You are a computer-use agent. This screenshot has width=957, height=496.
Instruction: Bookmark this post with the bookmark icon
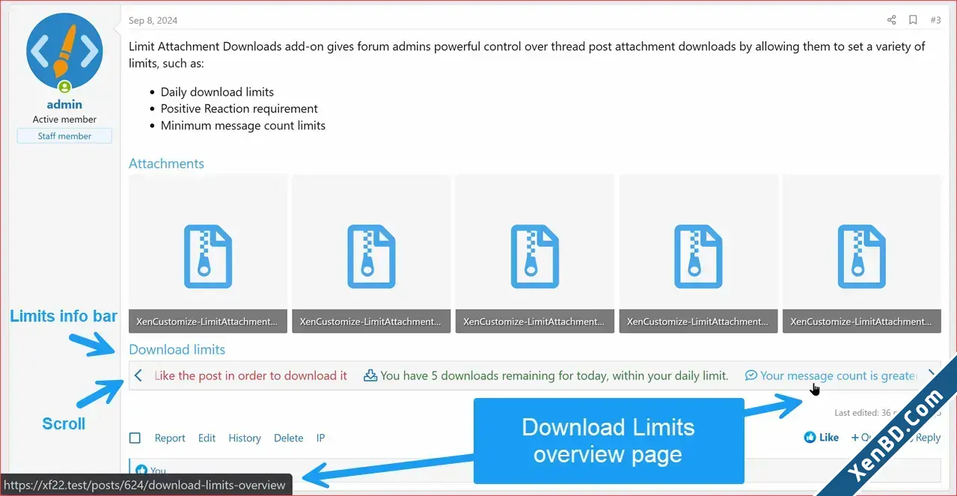(x=913, y=20)
